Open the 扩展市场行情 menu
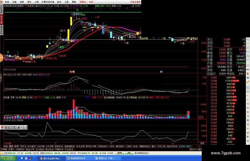This screenshot has height=161, width=250. [48, 2]
